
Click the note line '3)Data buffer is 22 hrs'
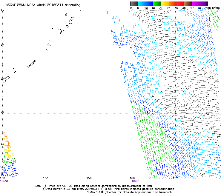coord(108,189)
